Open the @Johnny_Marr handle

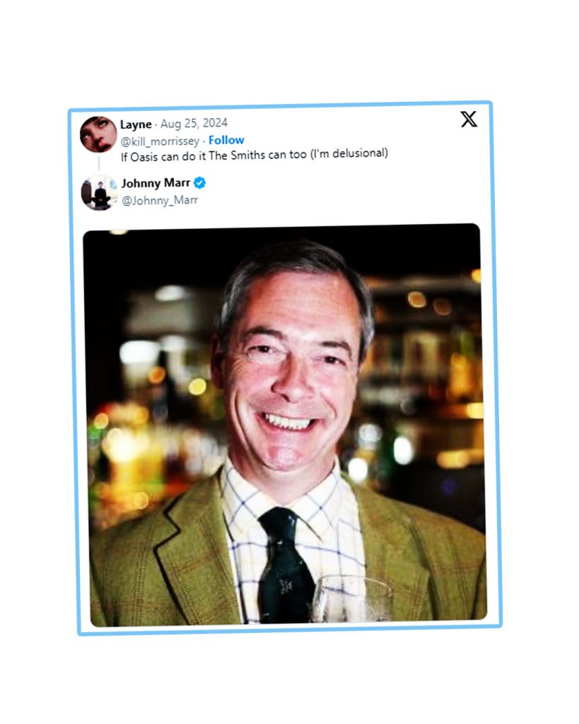coord(160,200)
